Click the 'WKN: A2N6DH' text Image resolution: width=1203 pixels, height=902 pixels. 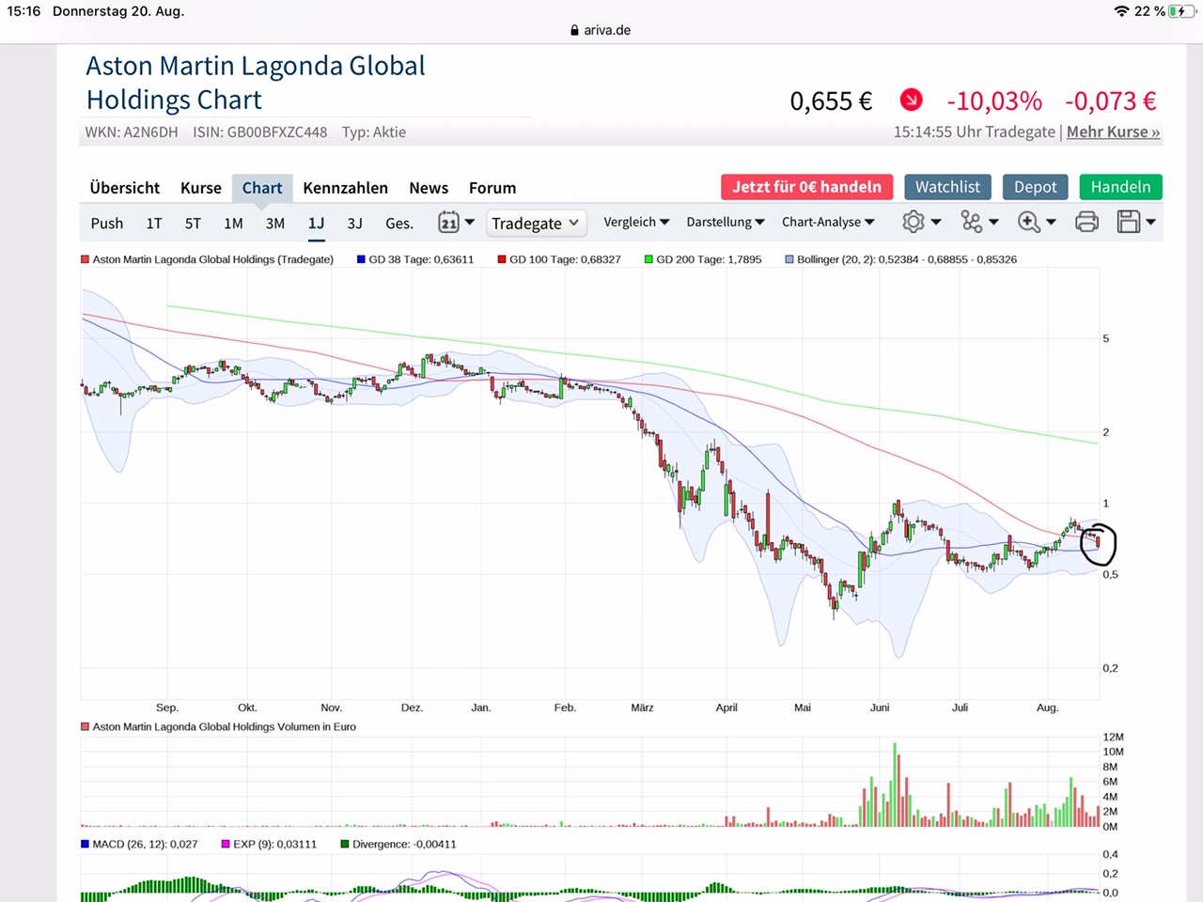[132, 132]
